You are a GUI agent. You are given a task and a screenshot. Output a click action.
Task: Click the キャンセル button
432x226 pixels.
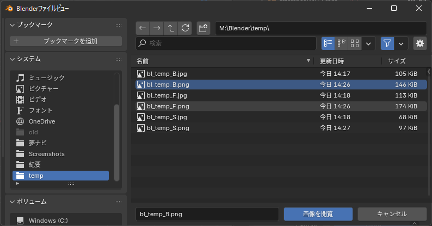[x=392, y=214]
